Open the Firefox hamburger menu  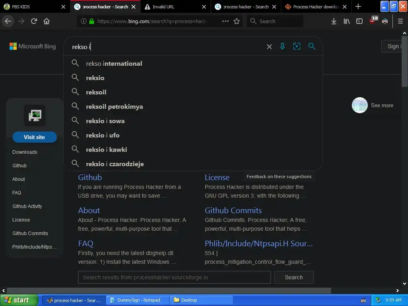pyautogui.click(x=400, y=21)
